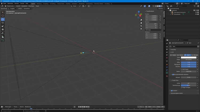Click the pan hand viewport icon

click(141, 23)
